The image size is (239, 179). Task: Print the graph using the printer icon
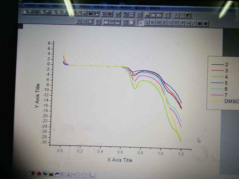[x=118, y=14]
